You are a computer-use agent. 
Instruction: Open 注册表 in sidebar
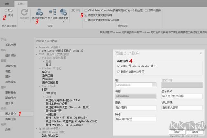pos(9,103)
